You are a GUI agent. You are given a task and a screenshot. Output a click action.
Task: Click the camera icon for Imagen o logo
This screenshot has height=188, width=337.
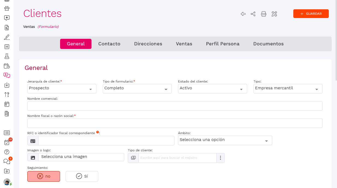32,157
